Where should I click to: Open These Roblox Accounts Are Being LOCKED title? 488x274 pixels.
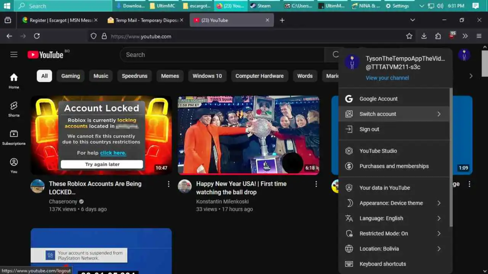(95, 188)
